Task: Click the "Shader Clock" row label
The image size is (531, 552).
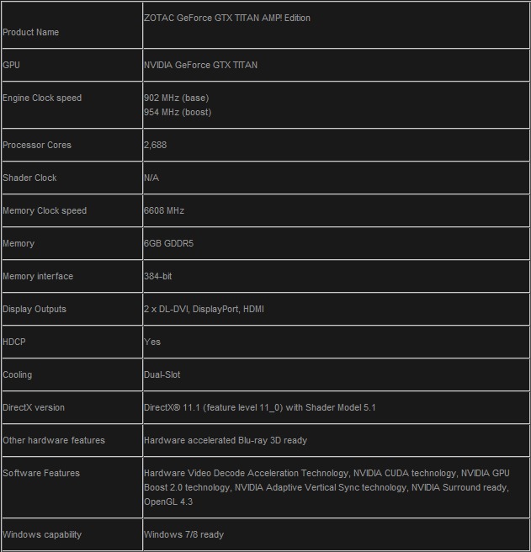Action: click(x=29, y=178)
